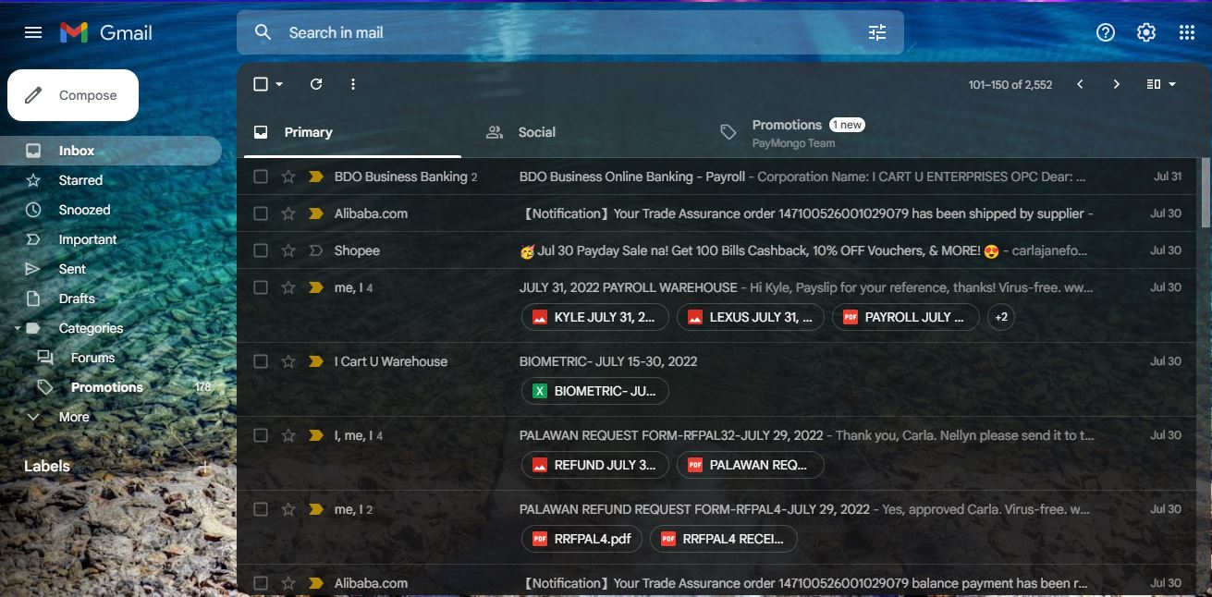Click the Compose button
1212x597 pixels.
pos(73,95)
